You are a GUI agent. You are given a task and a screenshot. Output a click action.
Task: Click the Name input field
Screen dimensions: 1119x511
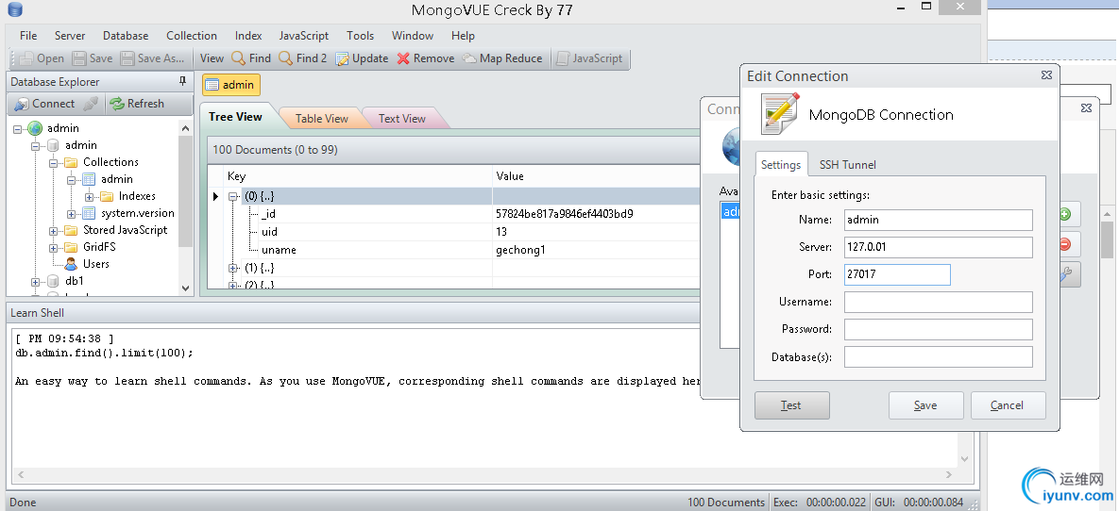pos(939,221)
